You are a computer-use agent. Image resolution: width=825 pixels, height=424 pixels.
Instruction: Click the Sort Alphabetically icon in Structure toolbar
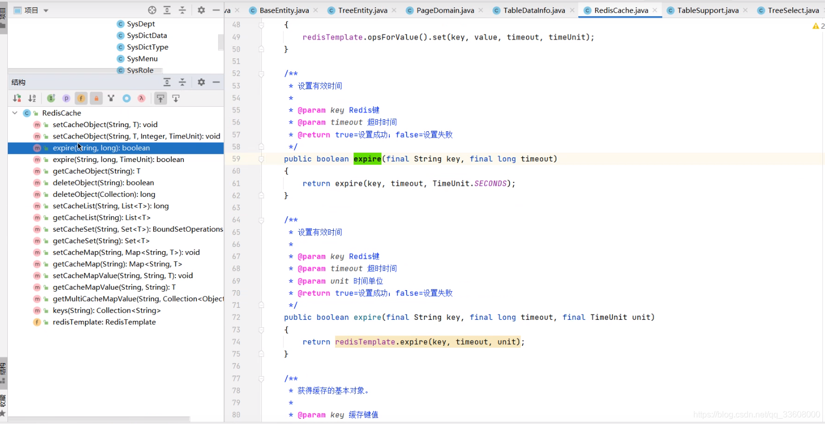(32, 98)
